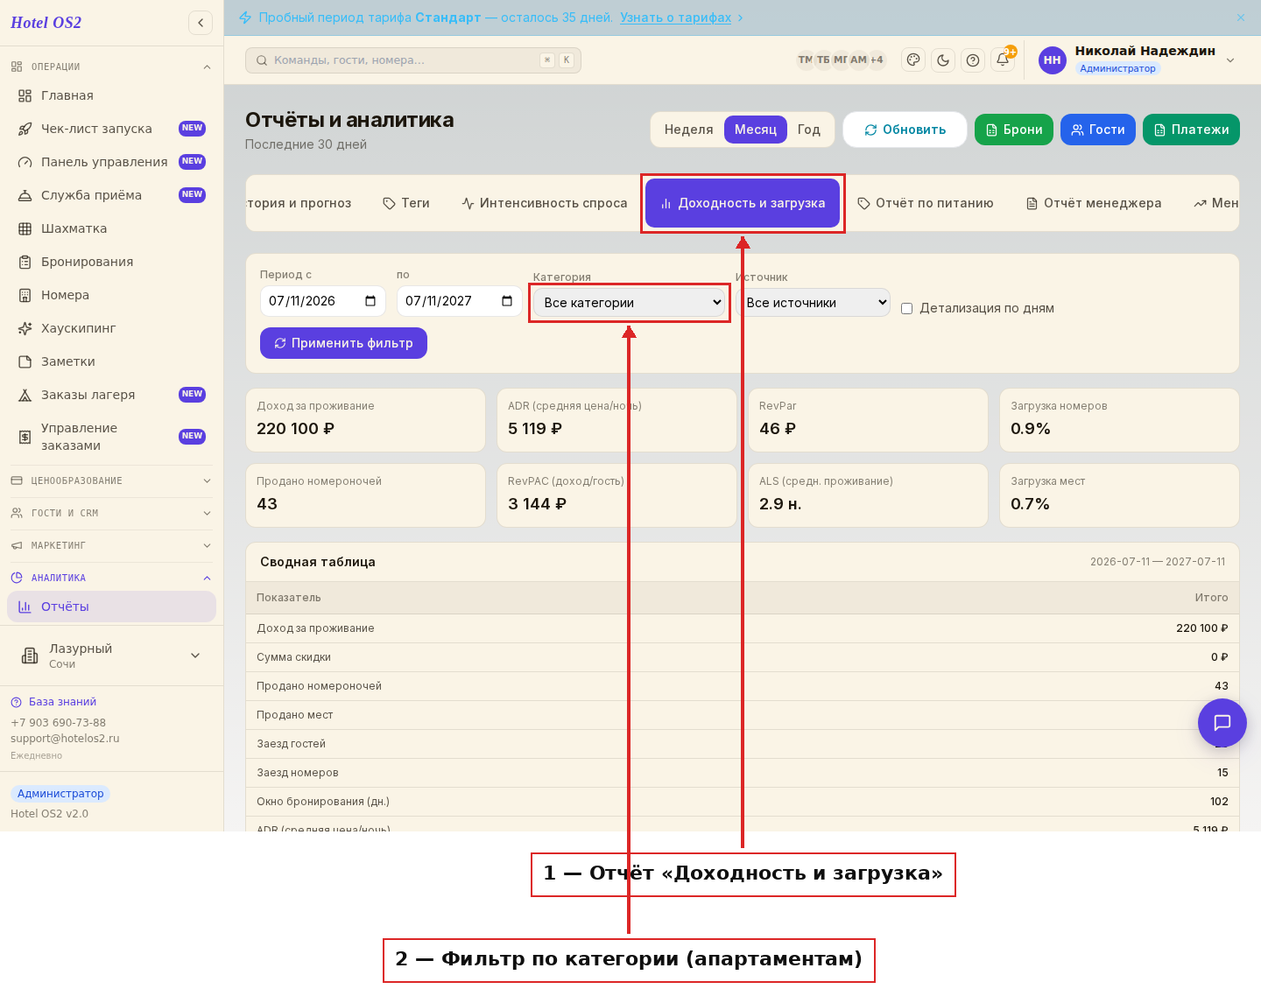Viewport: 1261px width, 1003px height.
Task: Switch to the Теги tab
Action: coord(406,203)
